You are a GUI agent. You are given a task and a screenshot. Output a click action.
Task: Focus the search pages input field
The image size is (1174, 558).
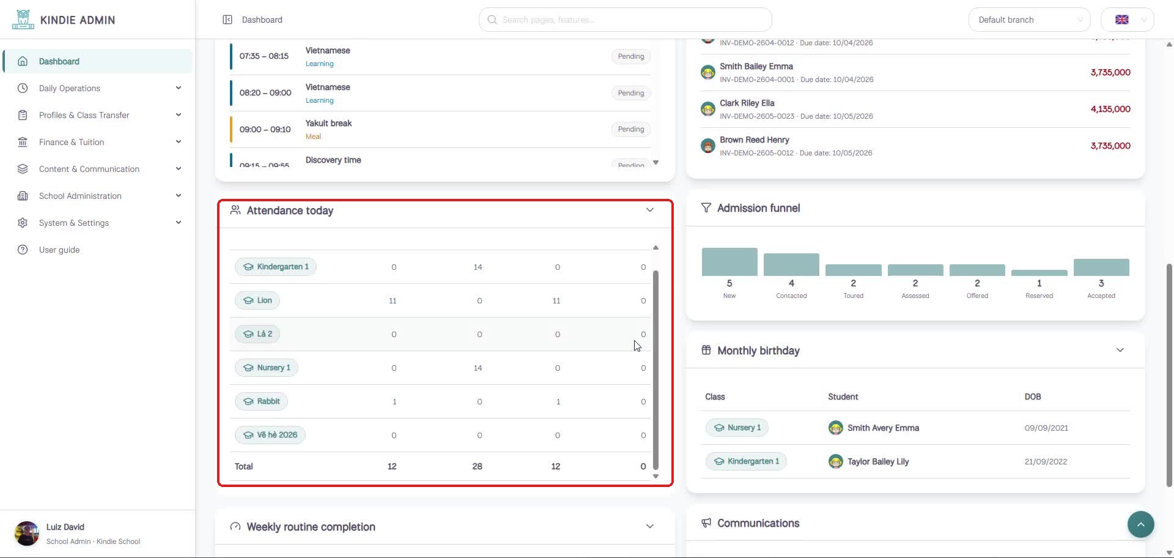click(625, 20)
